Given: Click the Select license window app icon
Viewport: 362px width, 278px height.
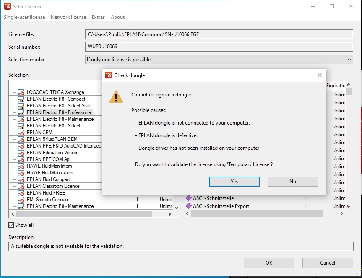Looking at the screenshot, I should pos(8,6).
